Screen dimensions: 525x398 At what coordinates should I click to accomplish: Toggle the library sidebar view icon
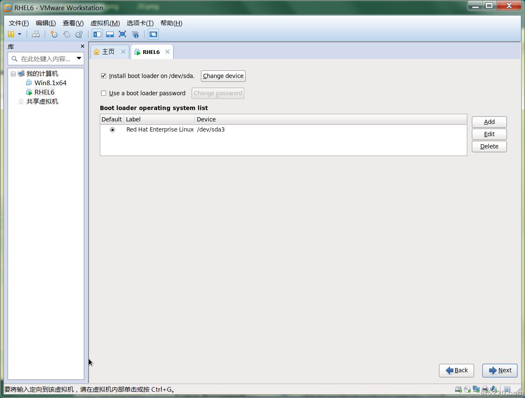pos(97,34)
